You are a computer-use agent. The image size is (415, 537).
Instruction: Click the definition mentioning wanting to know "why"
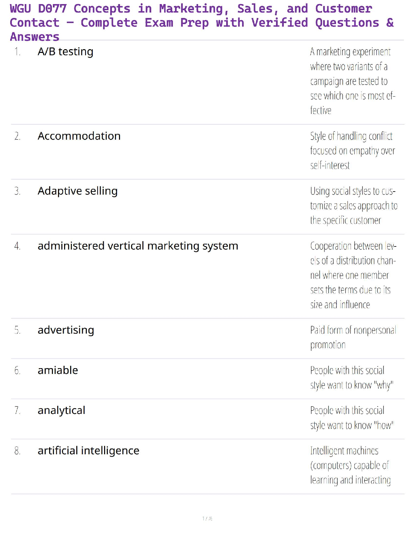pos(351,378)
